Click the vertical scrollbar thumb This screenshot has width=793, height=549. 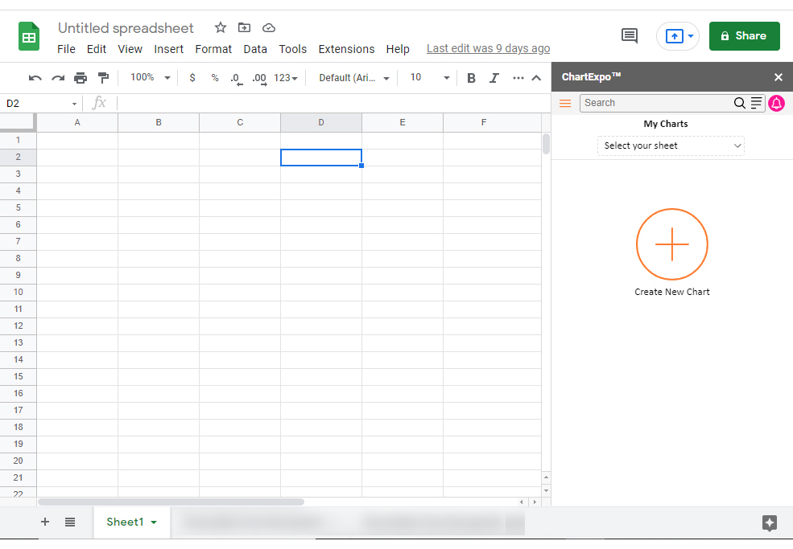(x=546, y=144)
